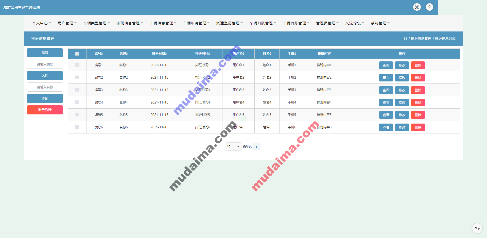View details of row 编号4 with 查看
The image size is (487, 238).
pos(386,103)
